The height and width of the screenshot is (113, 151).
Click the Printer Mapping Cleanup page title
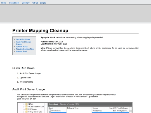(x=40, y=31)
